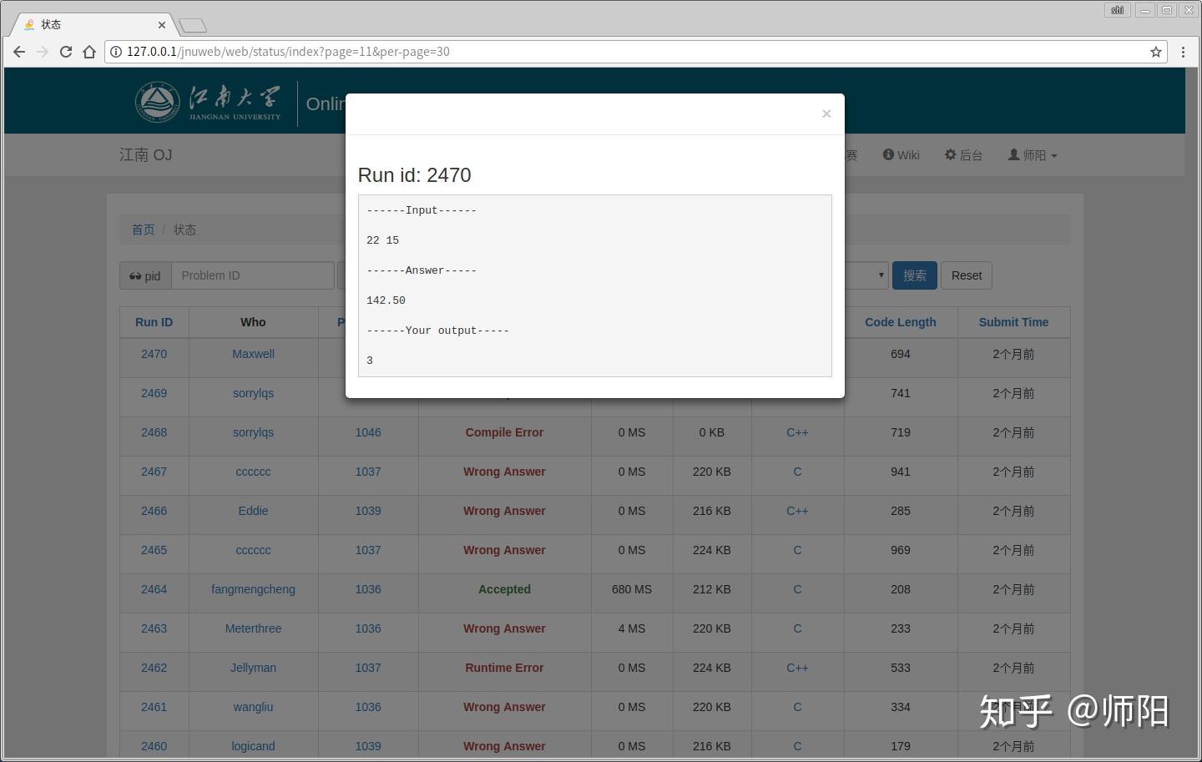This screenshot has width=1202, height=762.
Task: Sort by the Code Length column
Action: click(901, 322)
